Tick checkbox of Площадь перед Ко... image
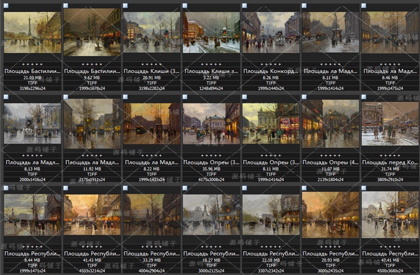 364,97
